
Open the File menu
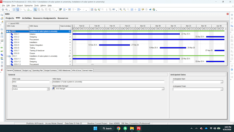tap(3, 6)
